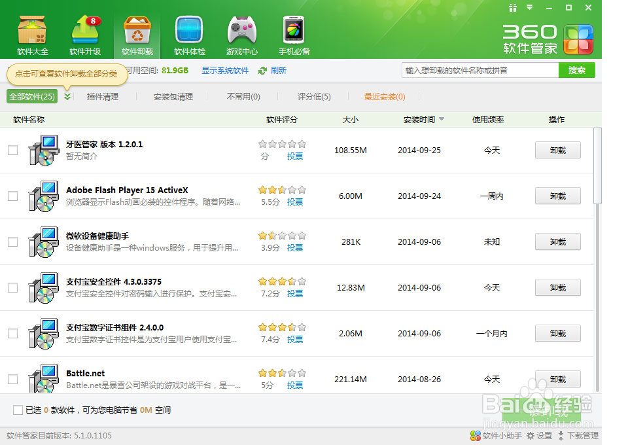Open 手机必备 phone icon
This screenshot has width=628, height=445.
click(x=294, y=35)
